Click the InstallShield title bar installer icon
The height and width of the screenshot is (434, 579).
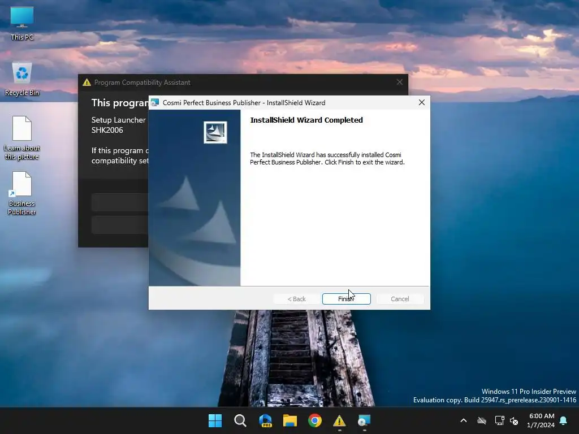click(x=155, y=103)
